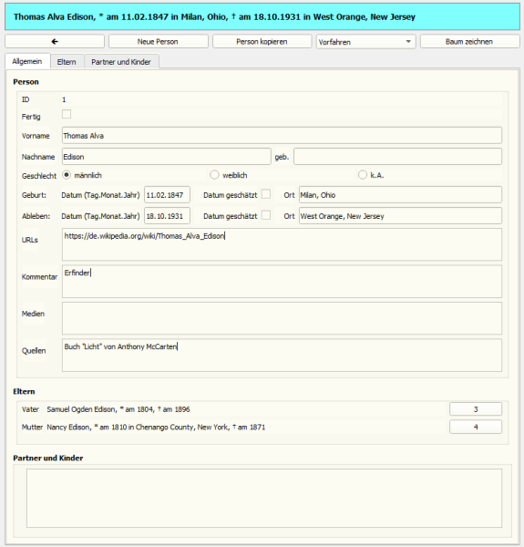
Task: Check the Fertig checkbox
Action: coord(67,114)
